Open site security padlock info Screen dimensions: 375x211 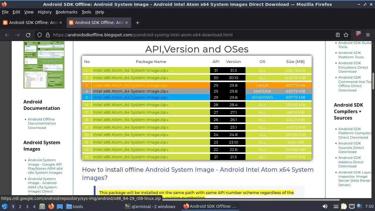[48, 35]
